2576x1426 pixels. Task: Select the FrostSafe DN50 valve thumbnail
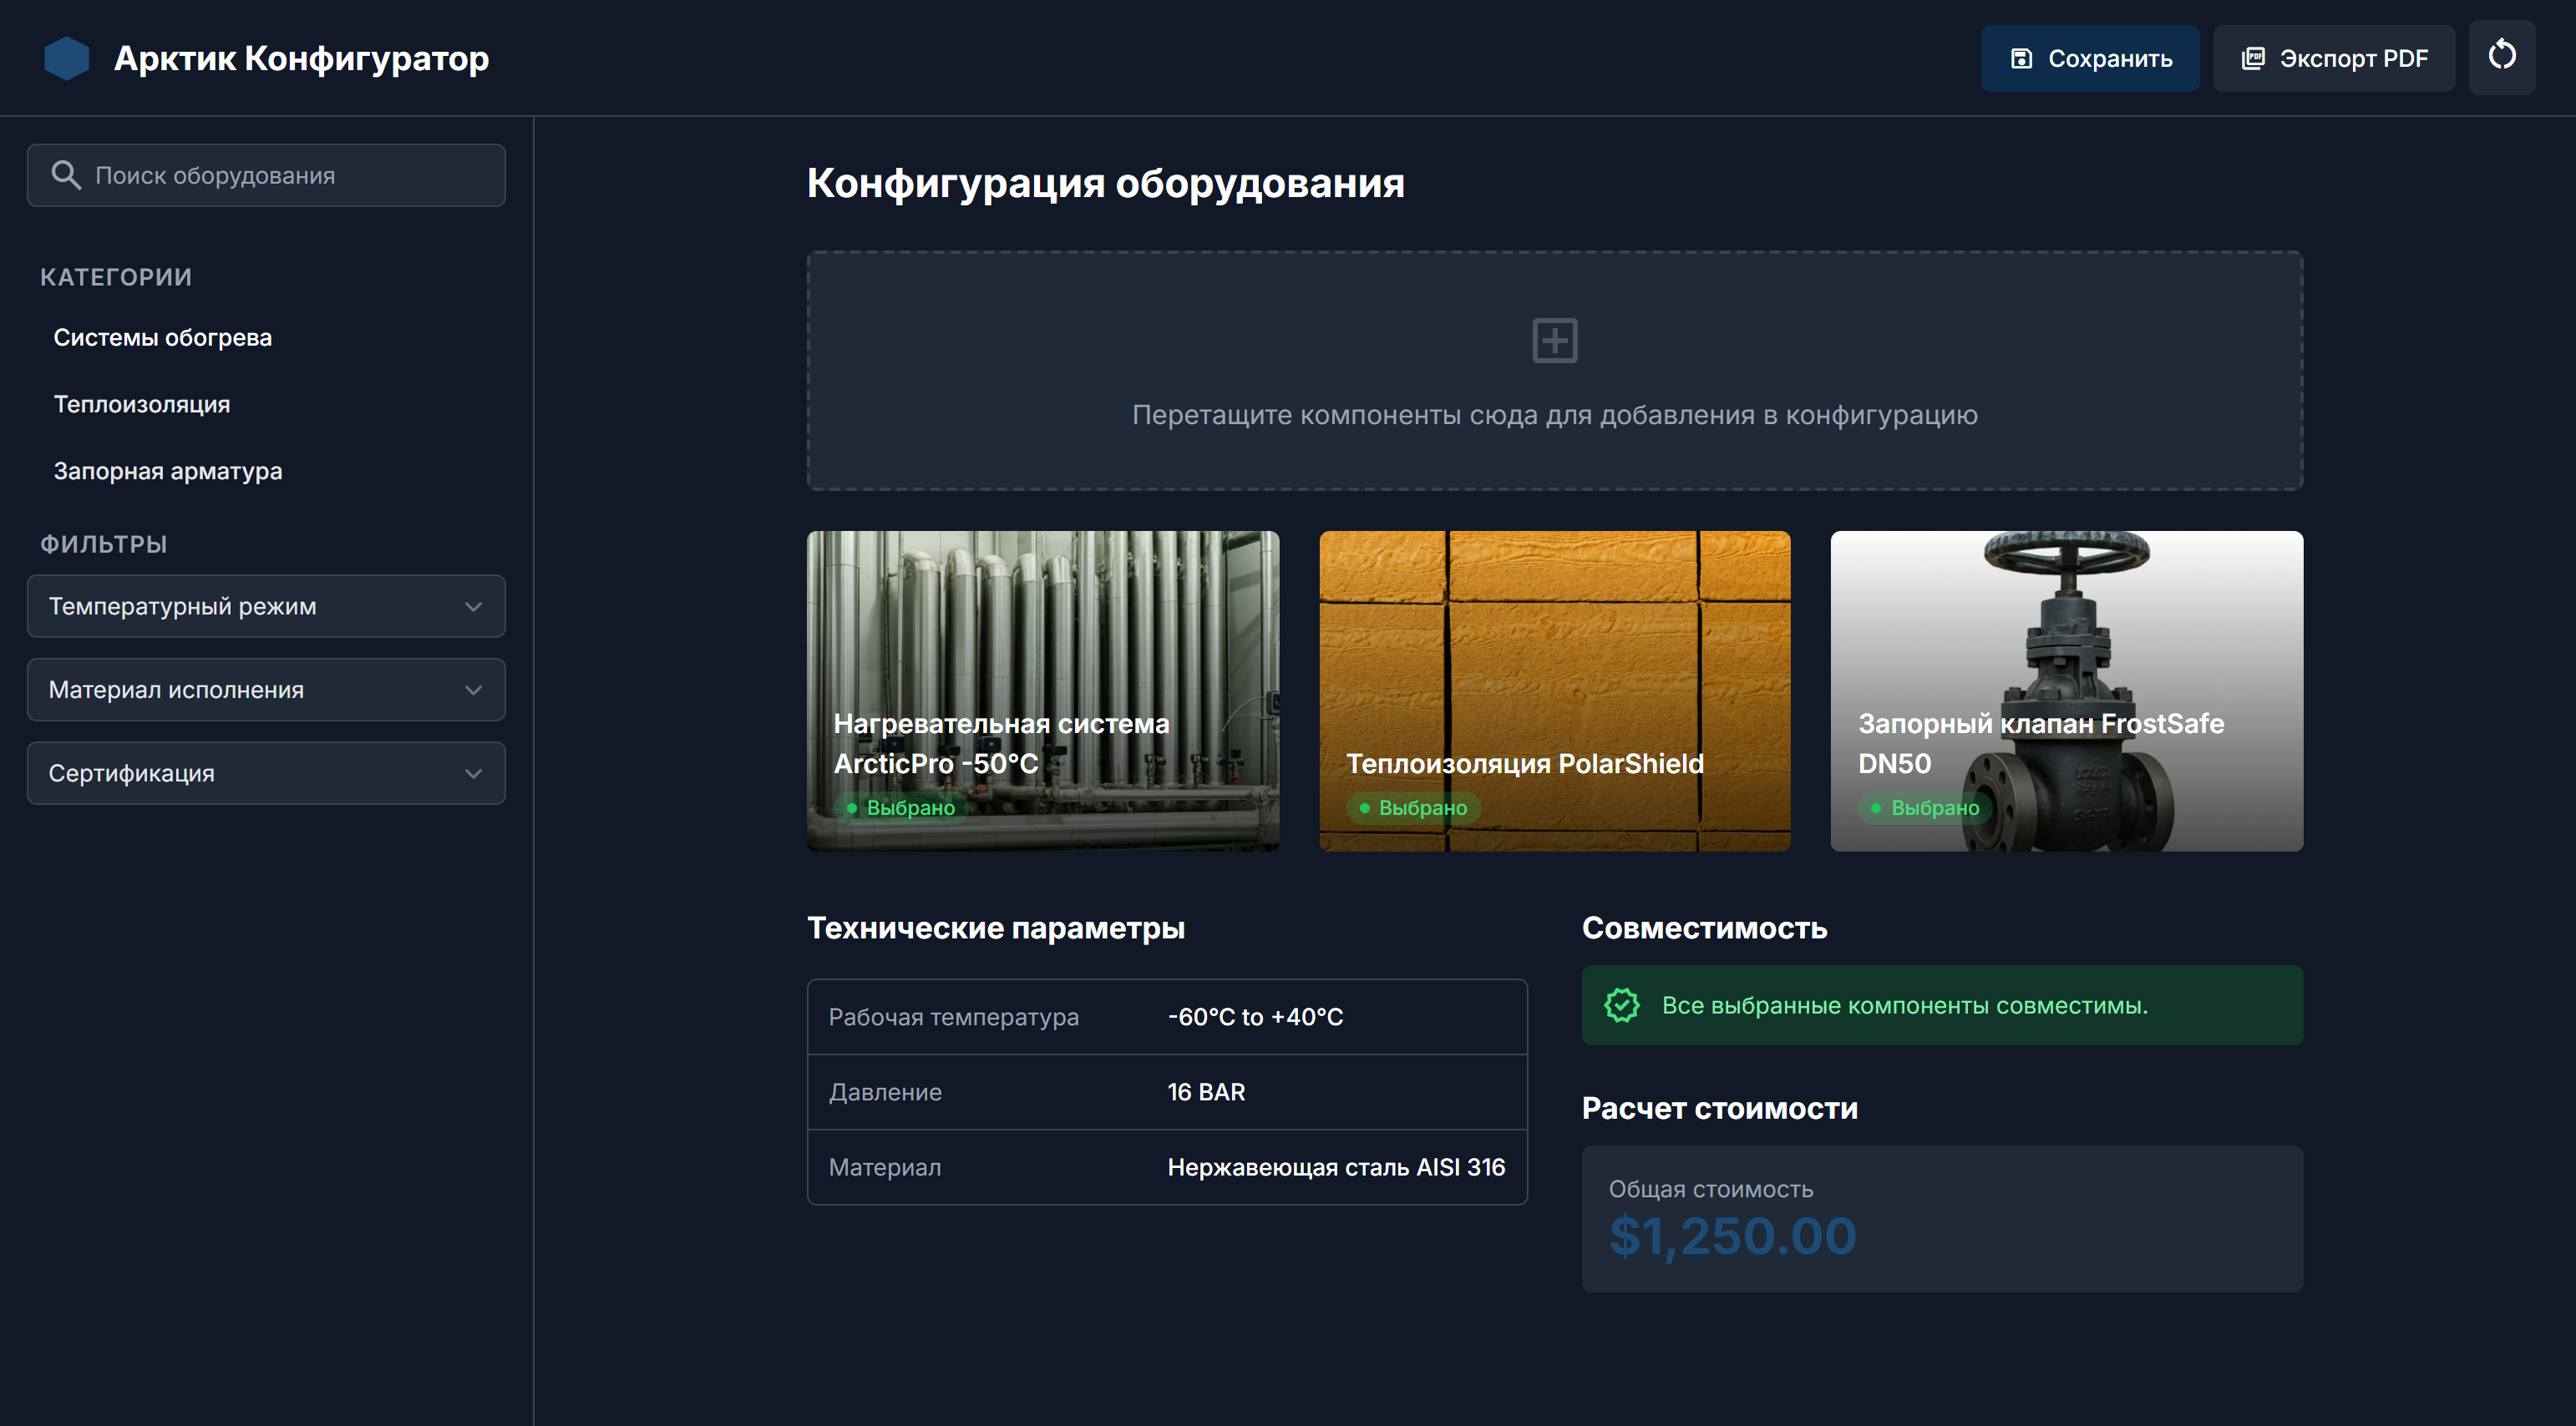tap(2066, 640)
